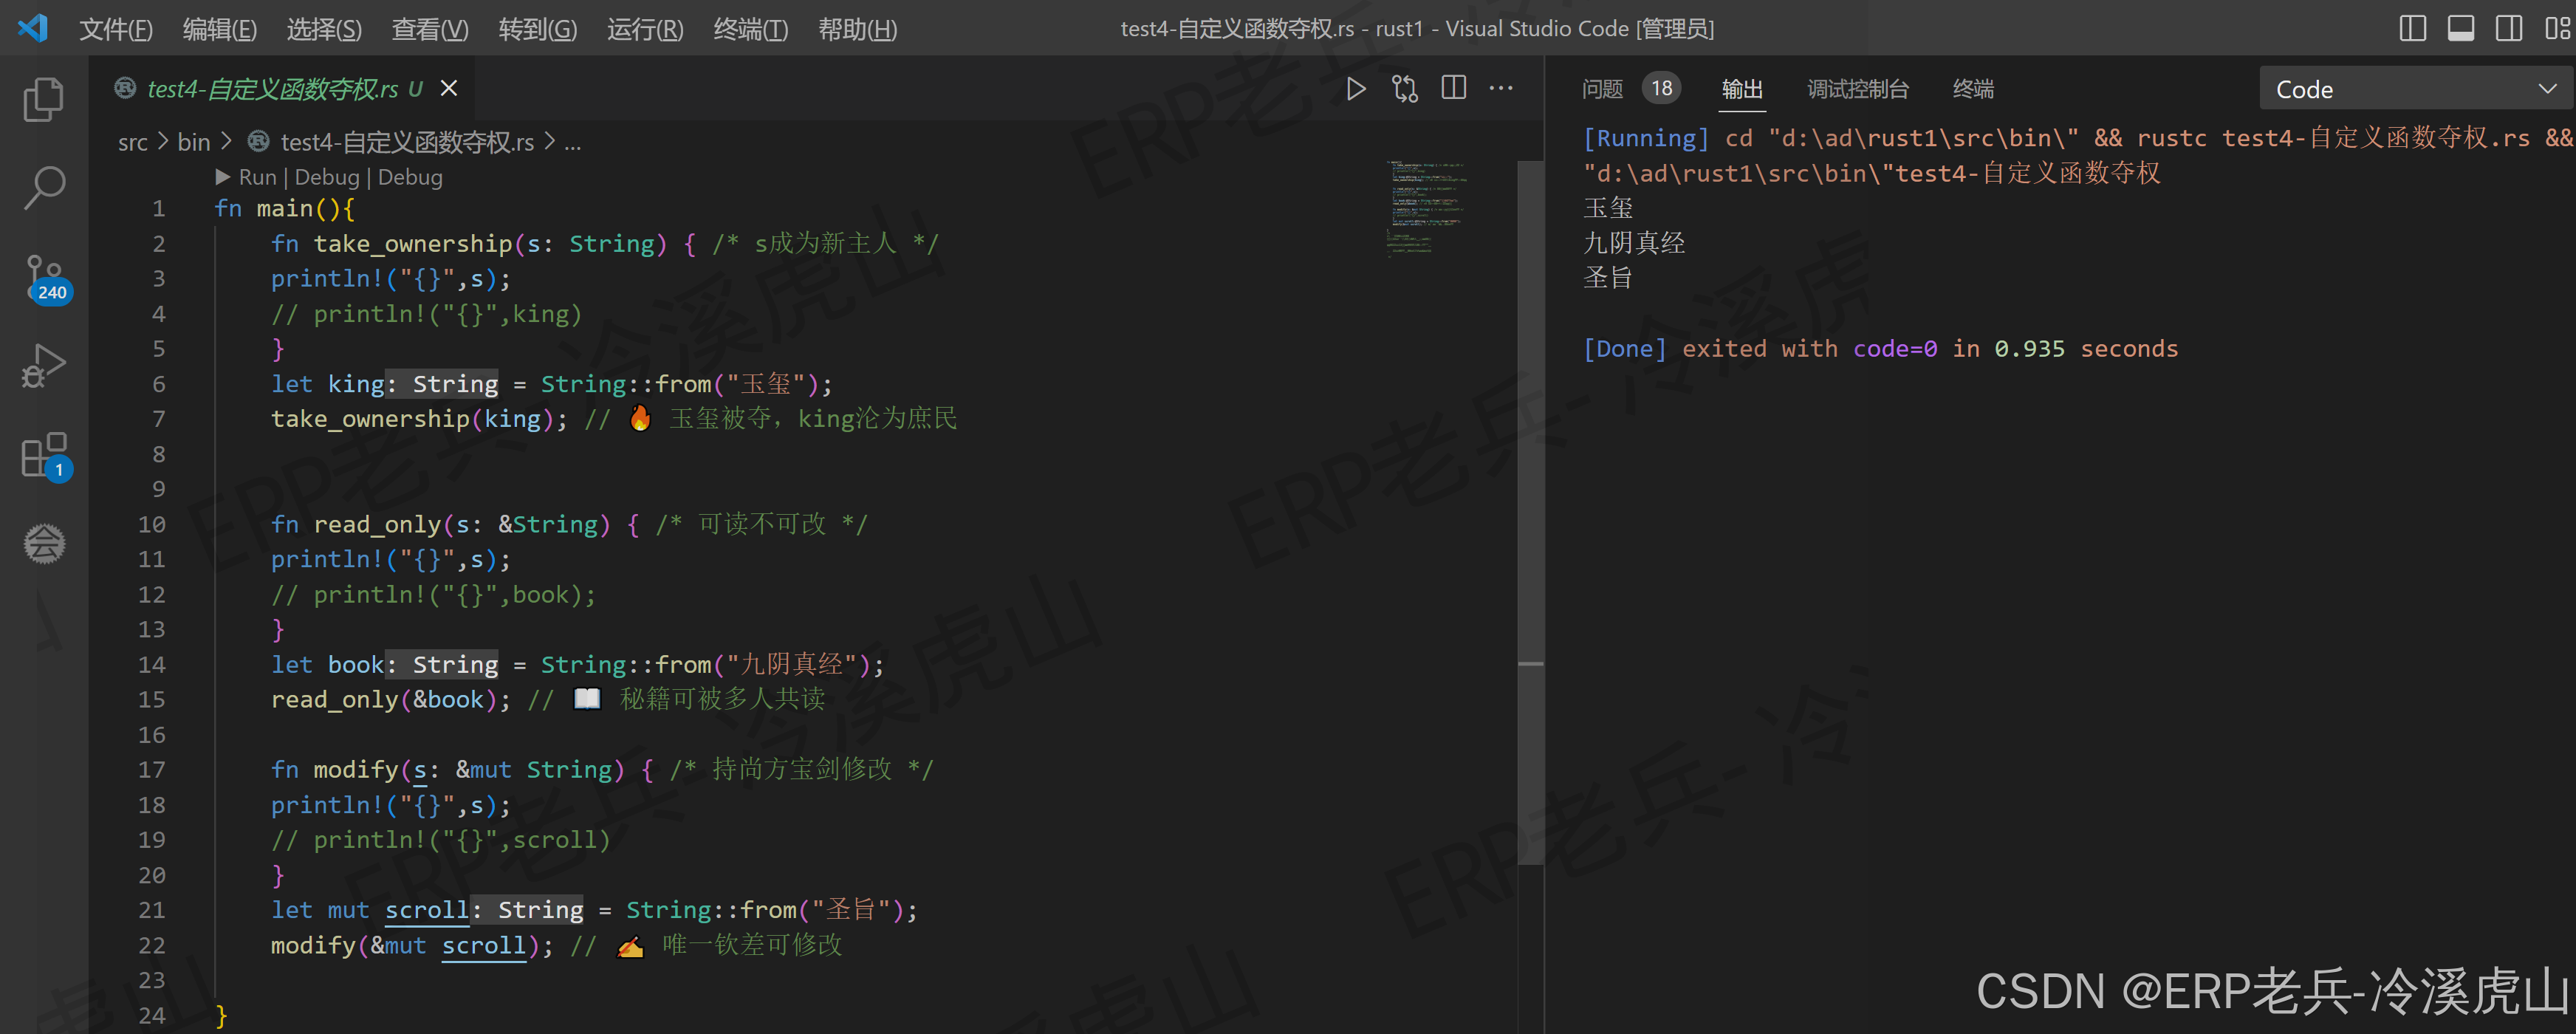Toggle the primary sidebar layout button
2576x1034 pixels.
click(2412, 28)
